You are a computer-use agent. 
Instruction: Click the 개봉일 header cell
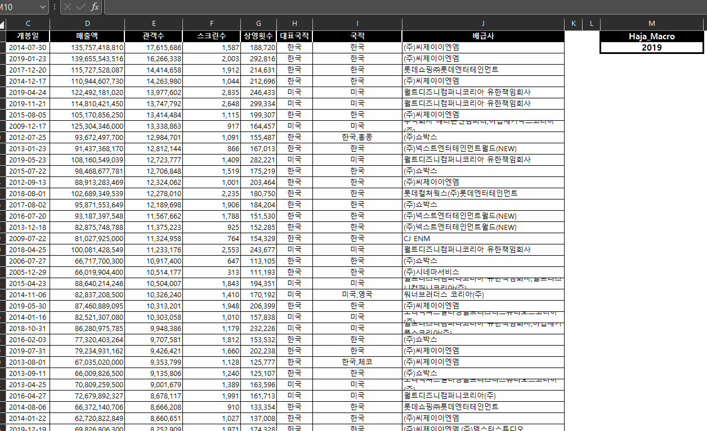click(x=28, y=36)
